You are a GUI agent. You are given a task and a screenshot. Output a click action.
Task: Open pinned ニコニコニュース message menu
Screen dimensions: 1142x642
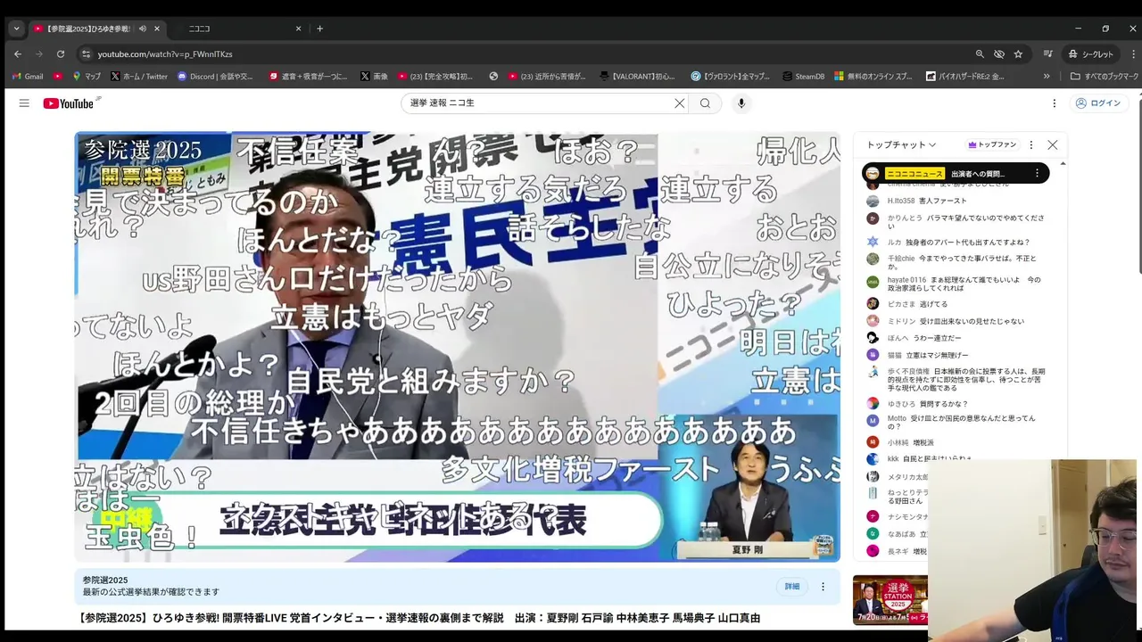(x=1037, y=173)
